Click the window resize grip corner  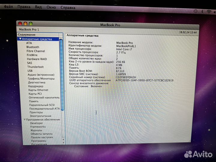coord(189,141)
